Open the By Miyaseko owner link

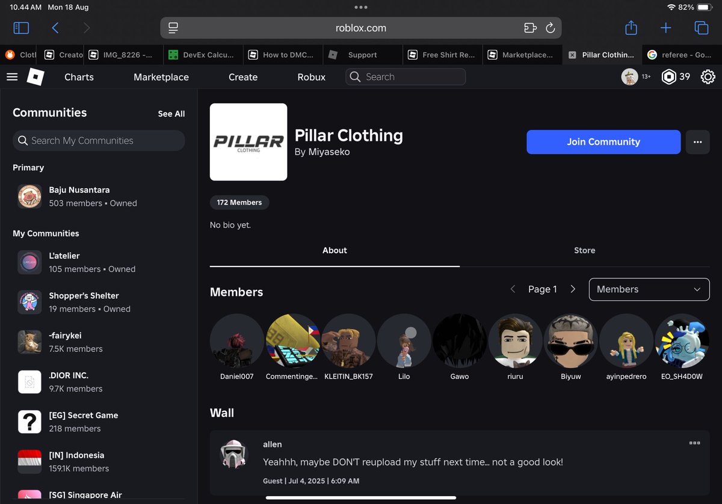[322, 152]
